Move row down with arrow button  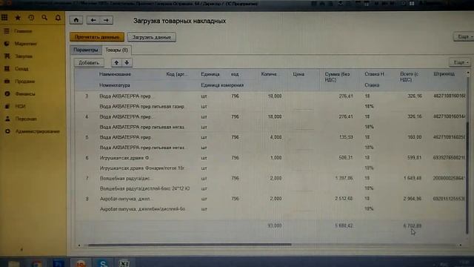pos(127,62)
